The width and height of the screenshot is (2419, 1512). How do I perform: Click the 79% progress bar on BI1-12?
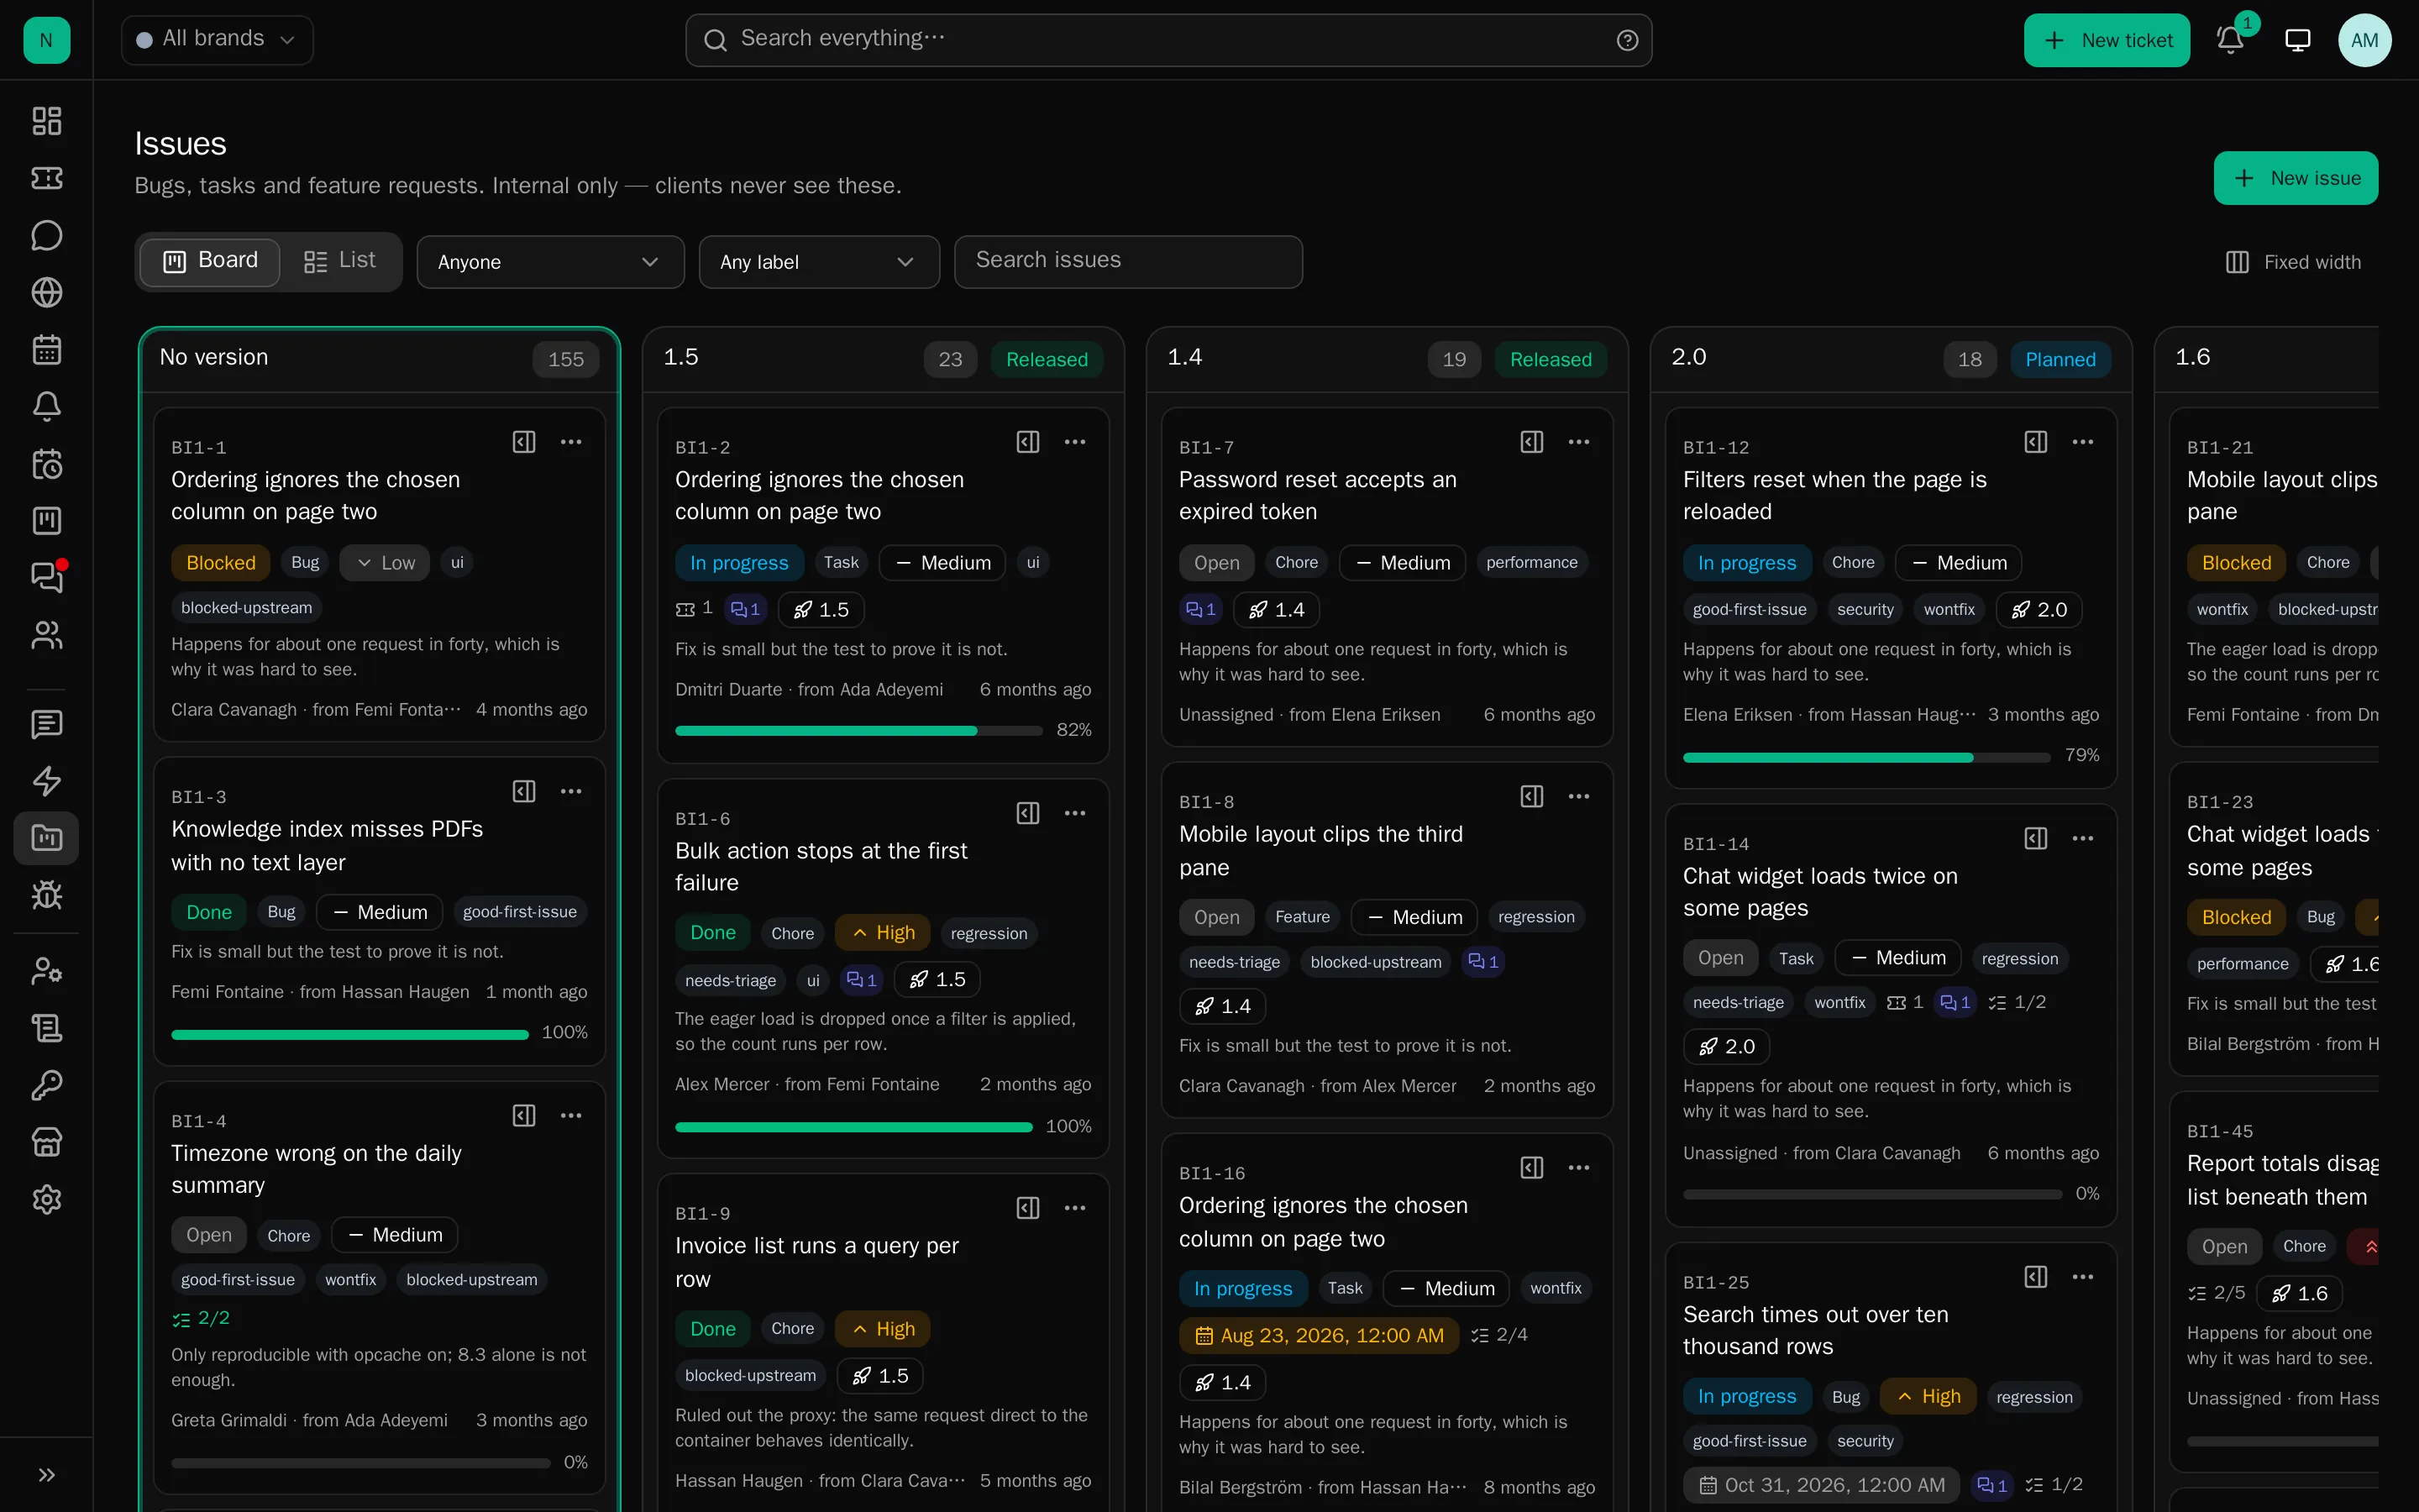pyautogui.click(x=1865, y=757)
